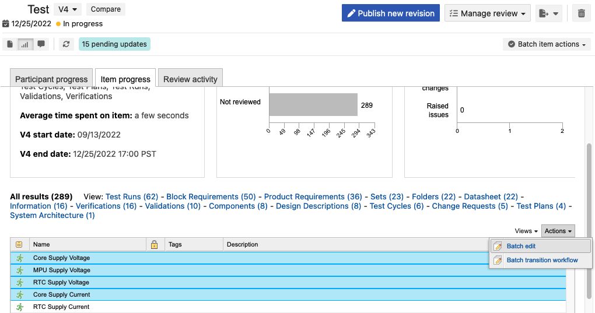Choose Batch edit from Actions menu

tap(521, 246)
